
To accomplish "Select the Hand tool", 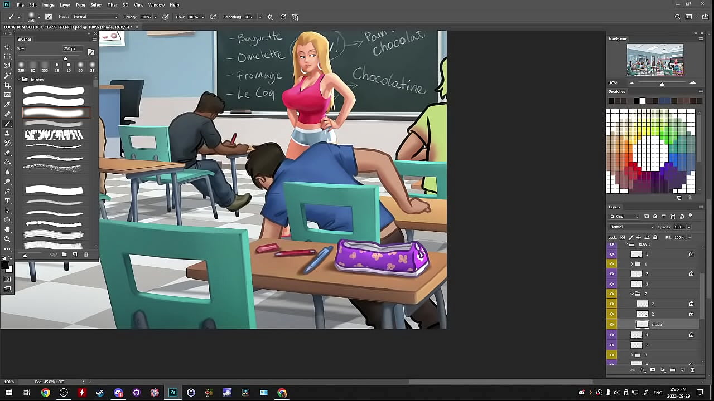I will tap(7, 229).
